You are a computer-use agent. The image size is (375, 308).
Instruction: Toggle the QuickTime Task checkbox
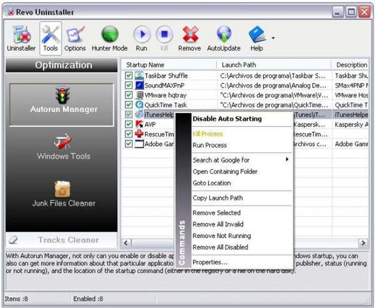pos(129,105)
